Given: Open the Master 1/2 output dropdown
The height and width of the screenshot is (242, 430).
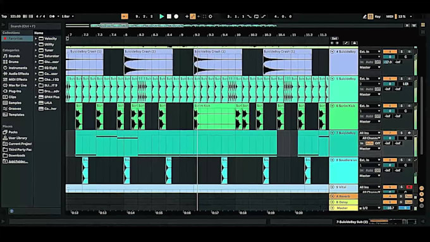Looking at the screenshot, I should (x=370, y=208).
